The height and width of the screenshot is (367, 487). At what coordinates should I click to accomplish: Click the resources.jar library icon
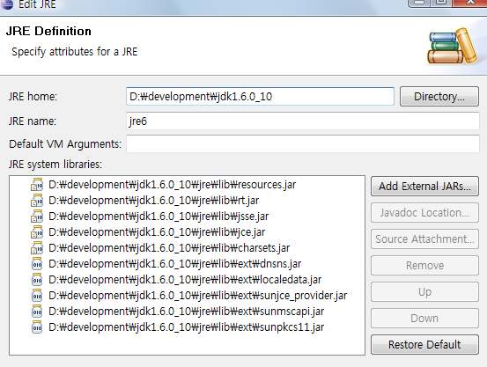[x=37, y=185]
